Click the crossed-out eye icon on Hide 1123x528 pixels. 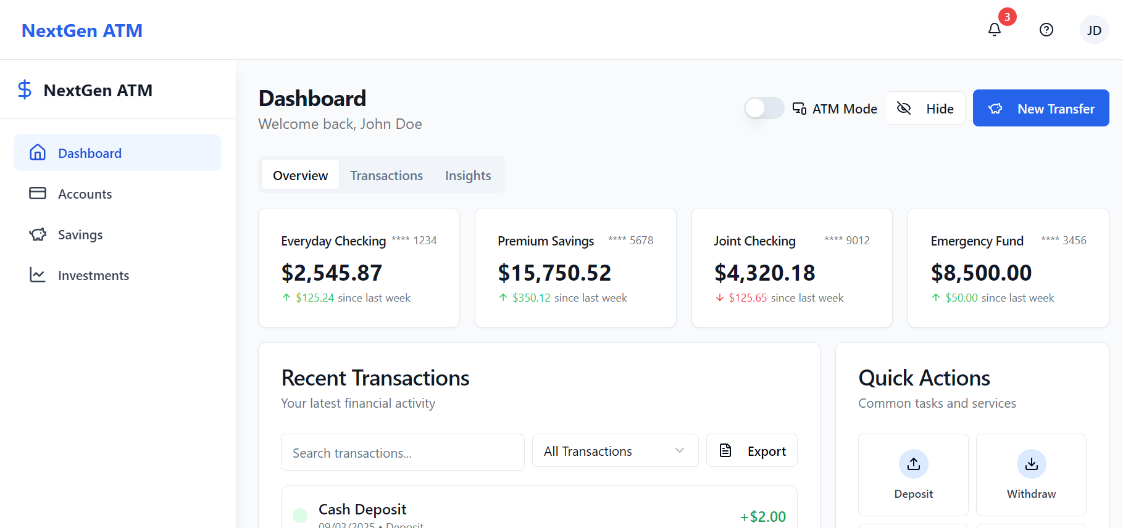coord(904,109)
